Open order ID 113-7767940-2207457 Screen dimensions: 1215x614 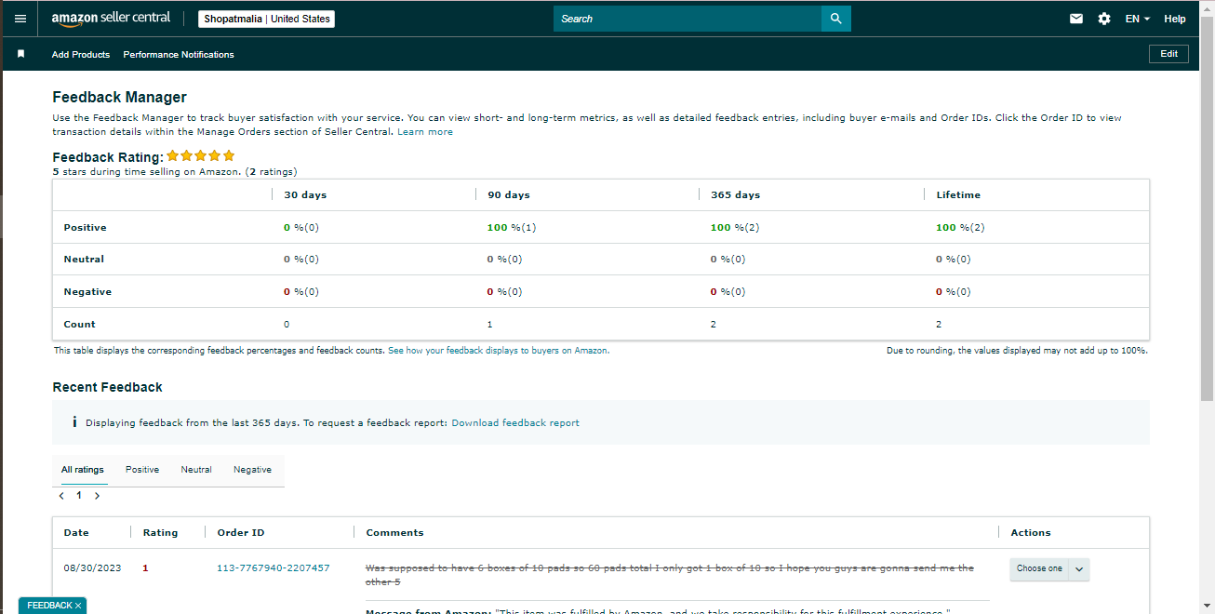tap(274, 567)
